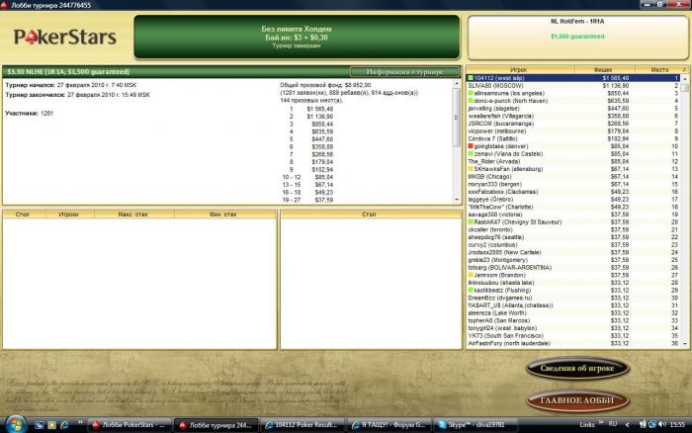
Task: Select player row sheepdog76 (seattle)
Action: coord(573,237)
